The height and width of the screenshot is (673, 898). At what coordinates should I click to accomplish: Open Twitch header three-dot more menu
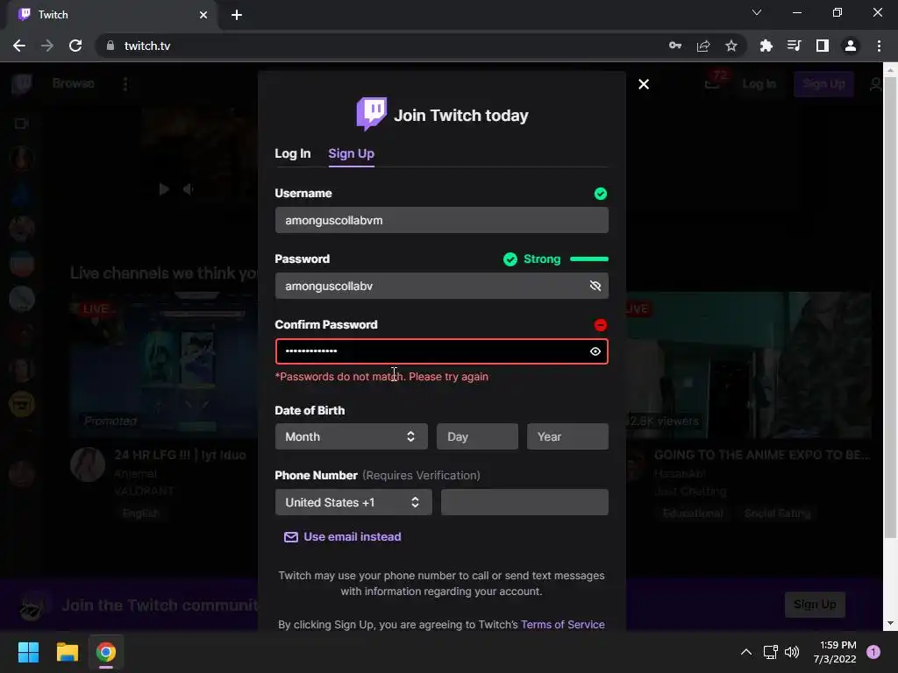pyautogui.click(x=125, y=84)
